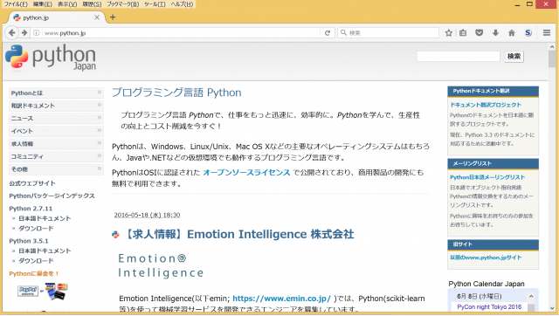Click the Python Japan logo
The height and width of the screenshot is (316, 559).
[x=51, y=58]
